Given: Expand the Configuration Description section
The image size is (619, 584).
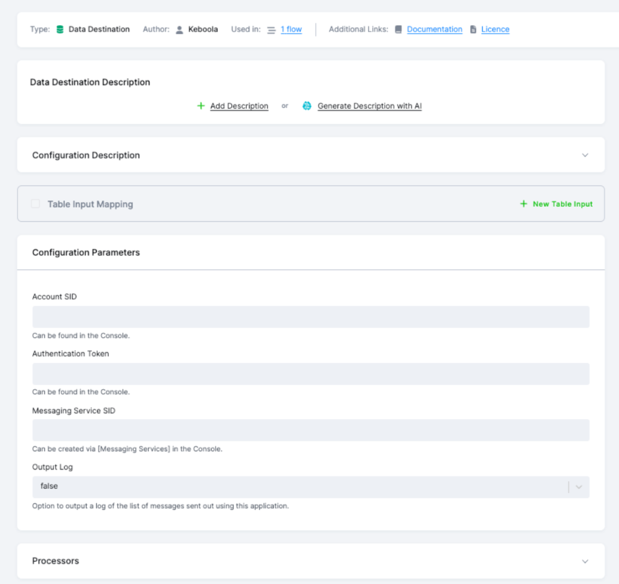Looking at the screenshot, I should click(585, 154).
